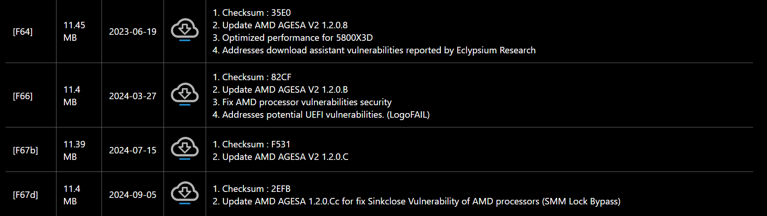The width and height of the screenshot is (767, 216).
Task: Click the [F64] version label
Action: pos(23,32)
